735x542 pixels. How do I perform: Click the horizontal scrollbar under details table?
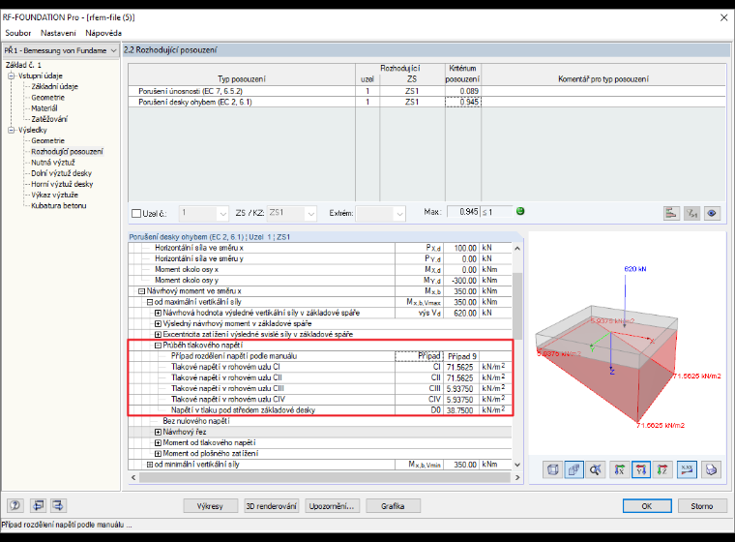pyautogui.click(x=325, y=477)
